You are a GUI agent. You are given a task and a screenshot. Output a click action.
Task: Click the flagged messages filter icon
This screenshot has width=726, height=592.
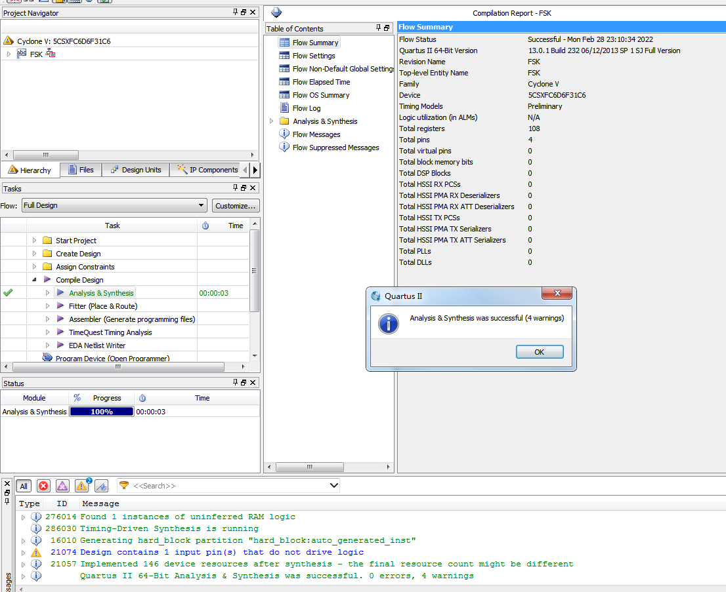(101, 486)
